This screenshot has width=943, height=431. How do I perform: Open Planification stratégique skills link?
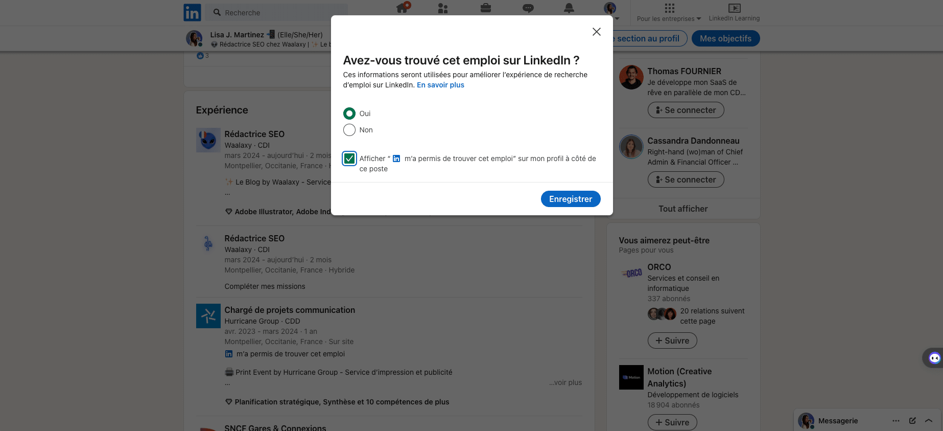(337, 402)
